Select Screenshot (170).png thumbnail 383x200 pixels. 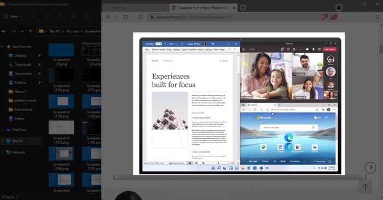click(x=61, y=76)
